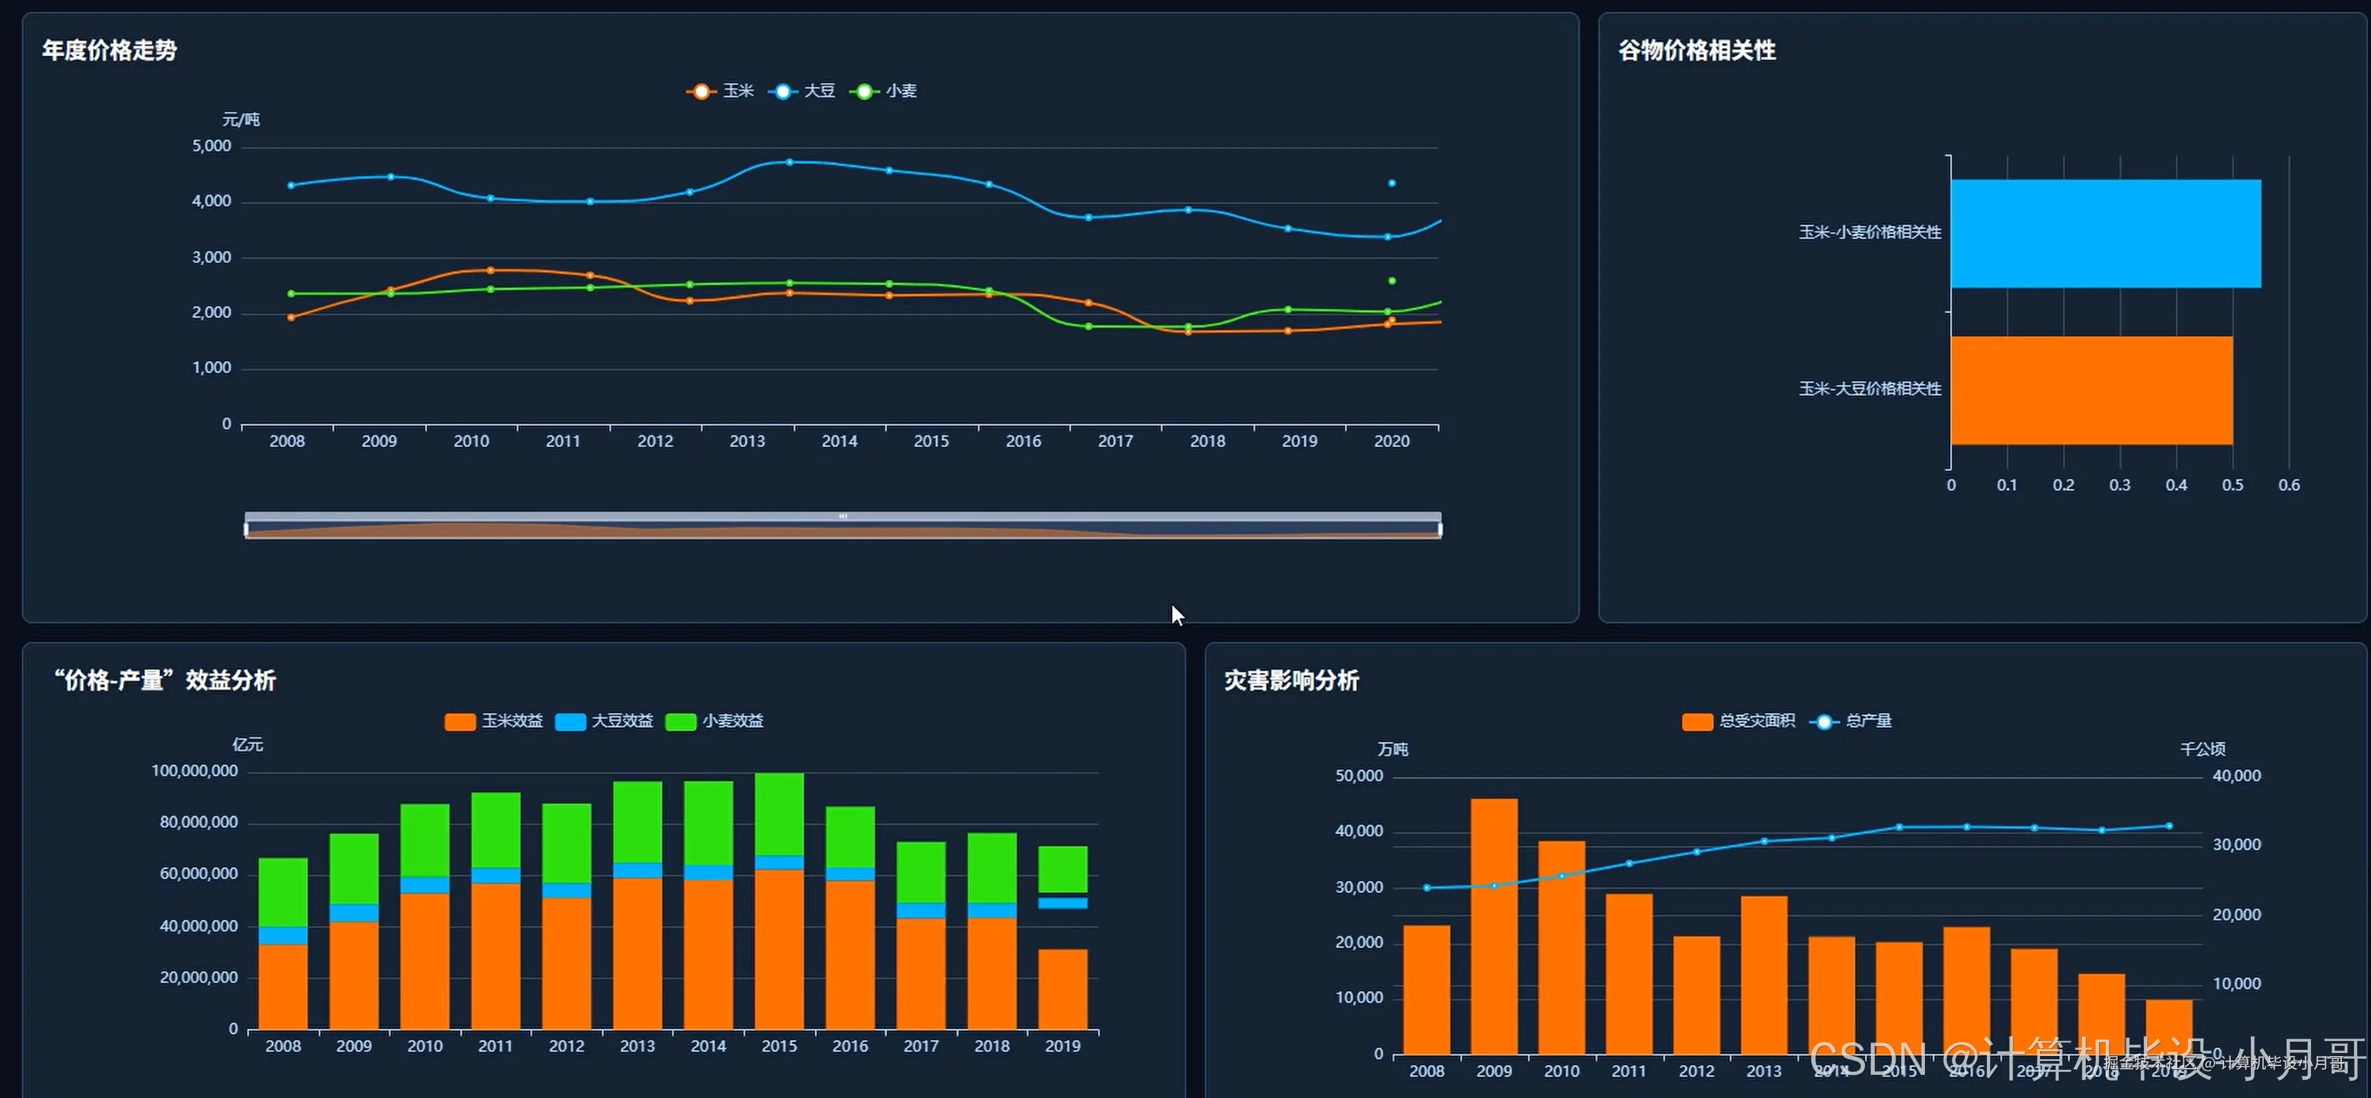
Task: Click 2013 soybean price data point
Action: point(789,162)
